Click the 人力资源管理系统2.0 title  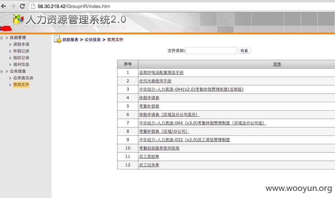coord(76,19)
